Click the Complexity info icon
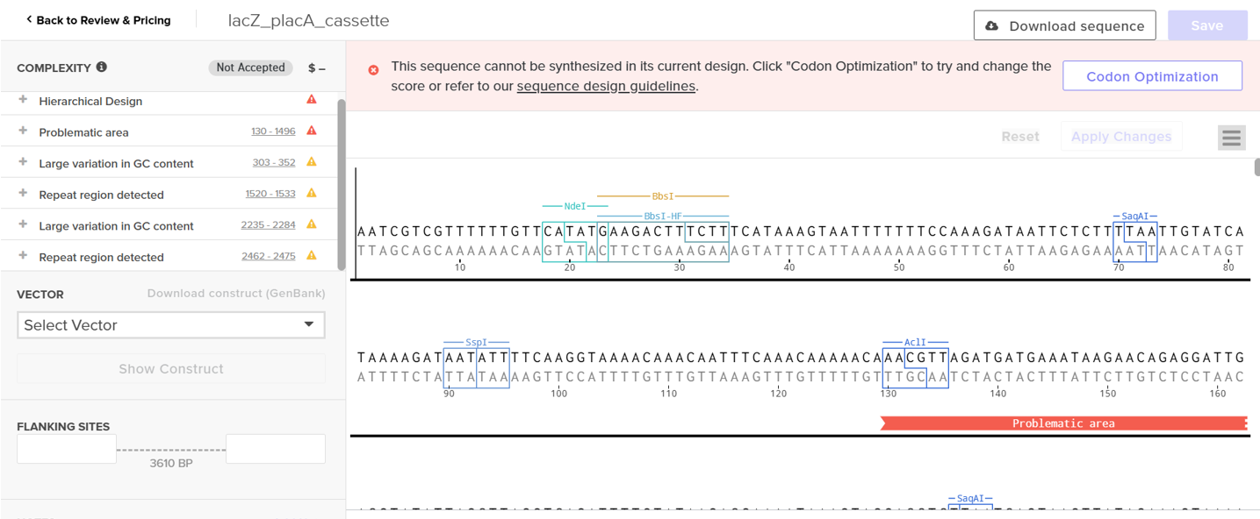 click(102, 68)
